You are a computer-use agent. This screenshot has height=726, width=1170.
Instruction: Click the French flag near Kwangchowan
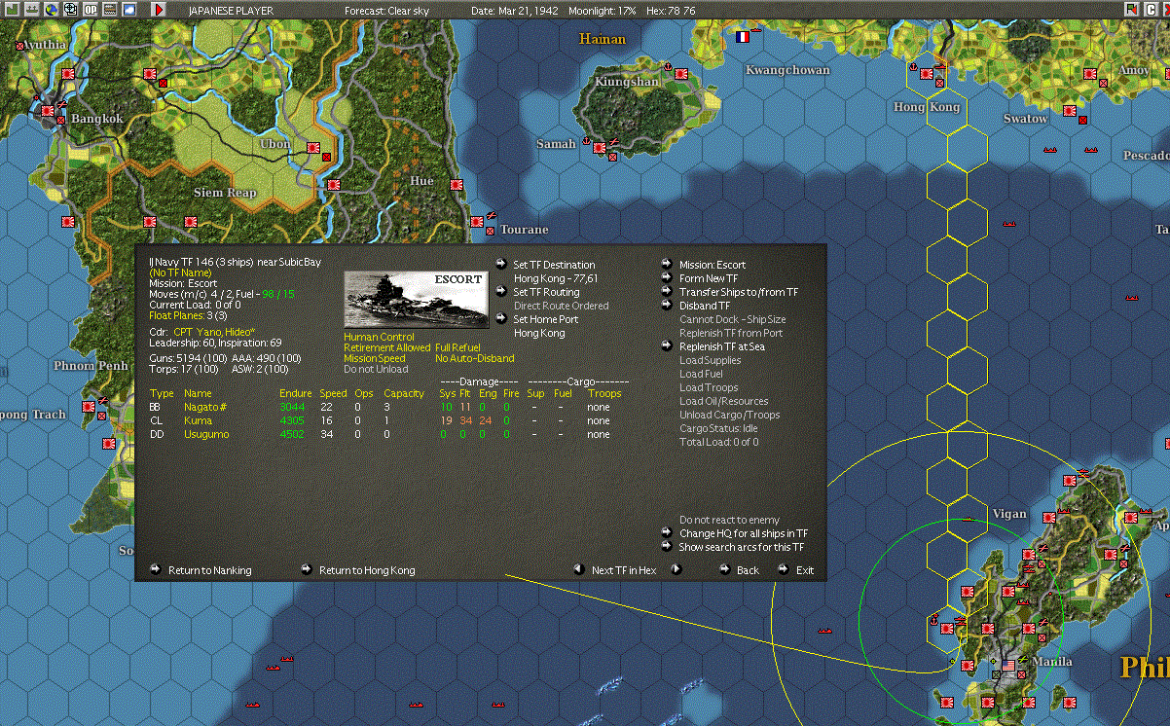pos(744,37)
